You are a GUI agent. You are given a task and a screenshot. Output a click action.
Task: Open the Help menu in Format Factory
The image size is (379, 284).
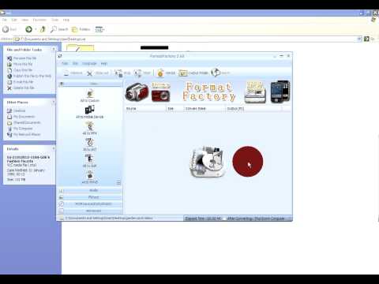point(104,64)
